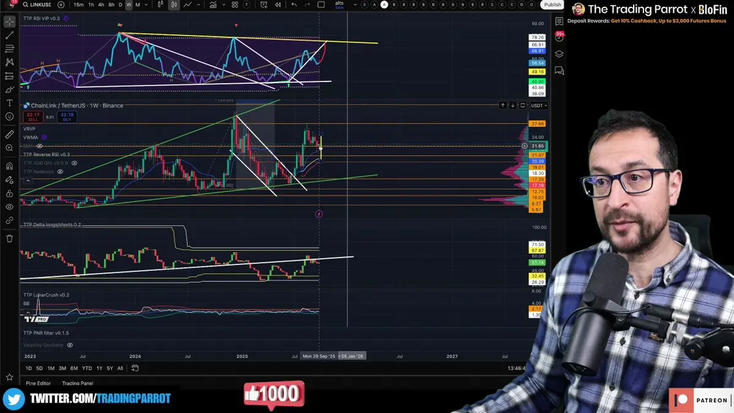Screen dimensions: 734x413
Task: Switch to 4h timeframe
Action: click(101, 4)
